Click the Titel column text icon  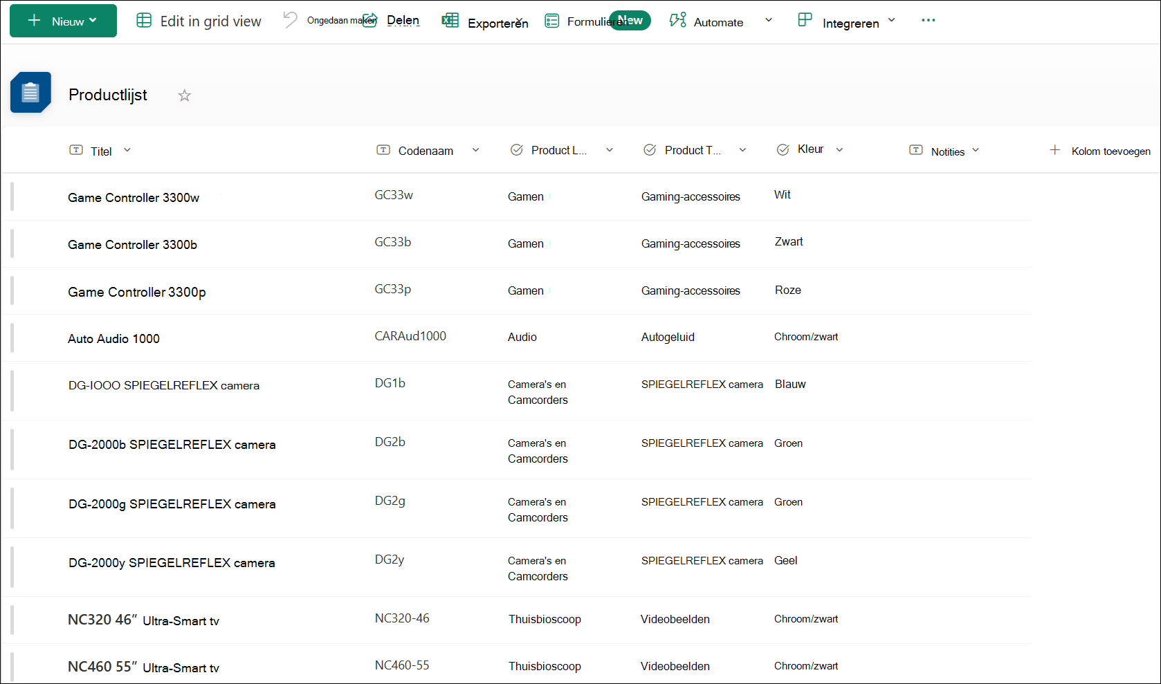(x=76, y=150)
